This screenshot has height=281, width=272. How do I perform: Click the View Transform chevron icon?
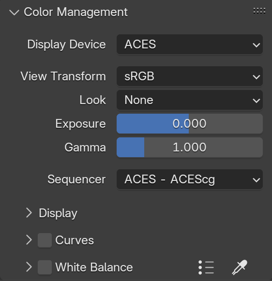click(x=256, y=77)
